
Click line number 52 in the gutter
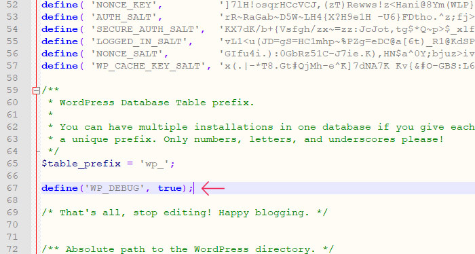tap(12, 5)
